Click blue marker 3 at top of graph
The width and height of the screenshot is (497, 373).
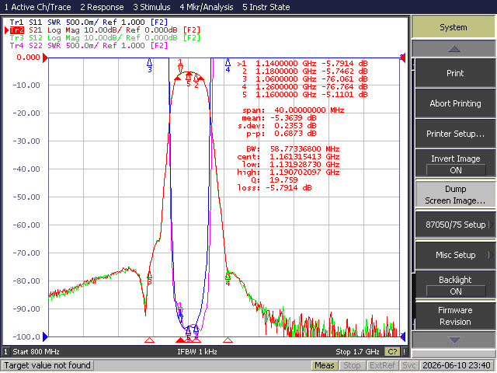point(150,64)
